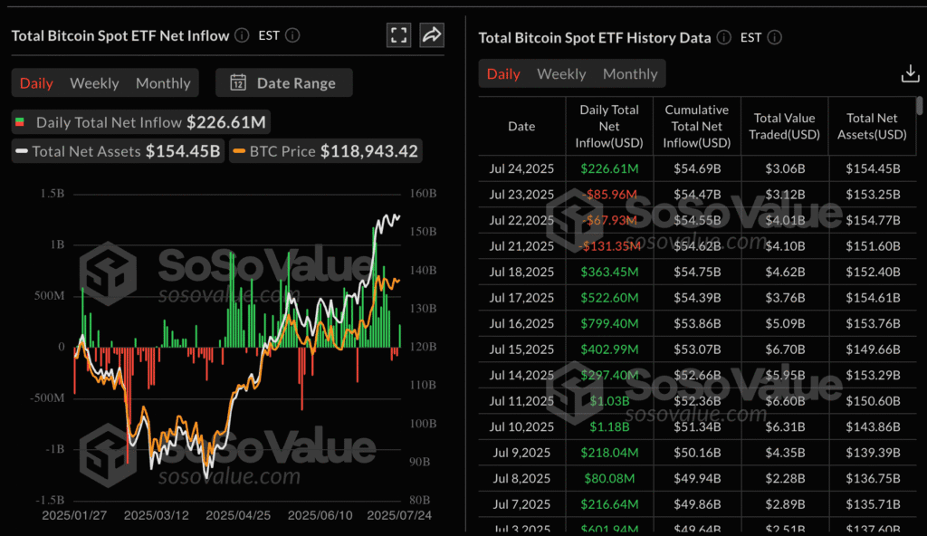
Task: Click info icon beside ETF History Data title
Action: pos(723,37)
